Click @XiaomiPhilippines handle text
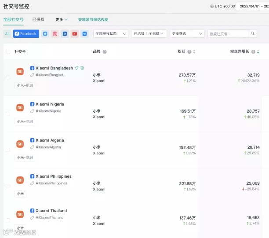The height and width of the screenshot is (238, 269). [x=51, y=183]
